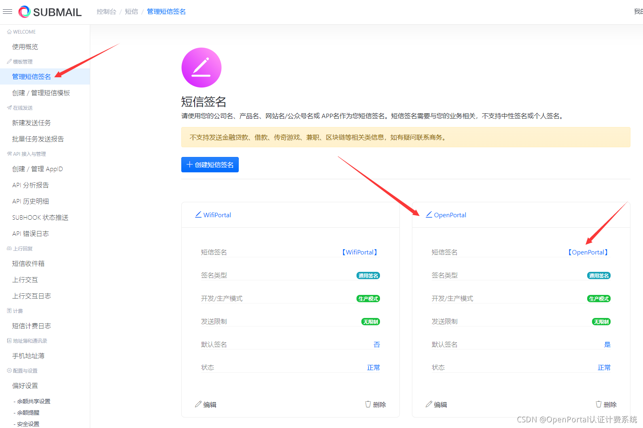Open 新建发送任务 in sidebar

click(32, 123)
